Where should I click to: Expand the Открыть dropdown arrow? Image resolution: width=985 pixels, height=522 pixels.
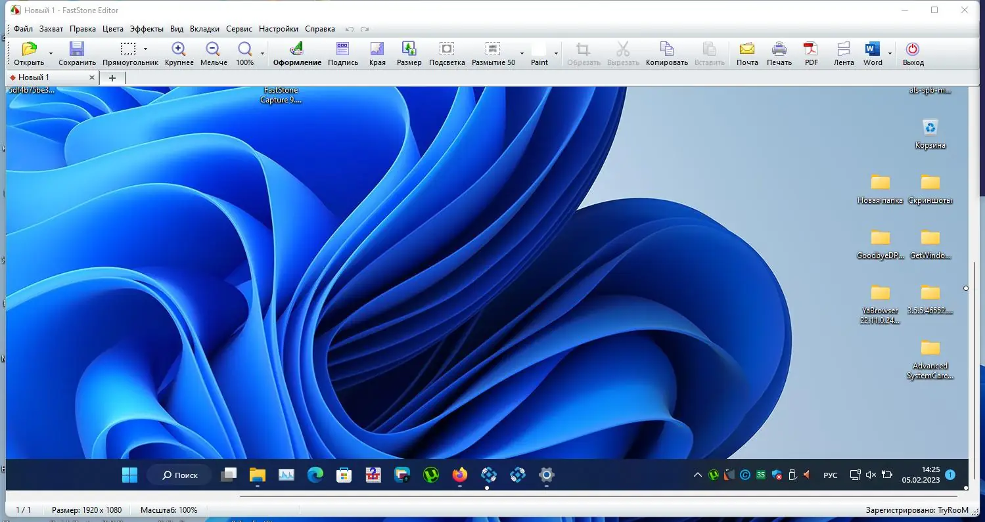[x=51, y=53]
